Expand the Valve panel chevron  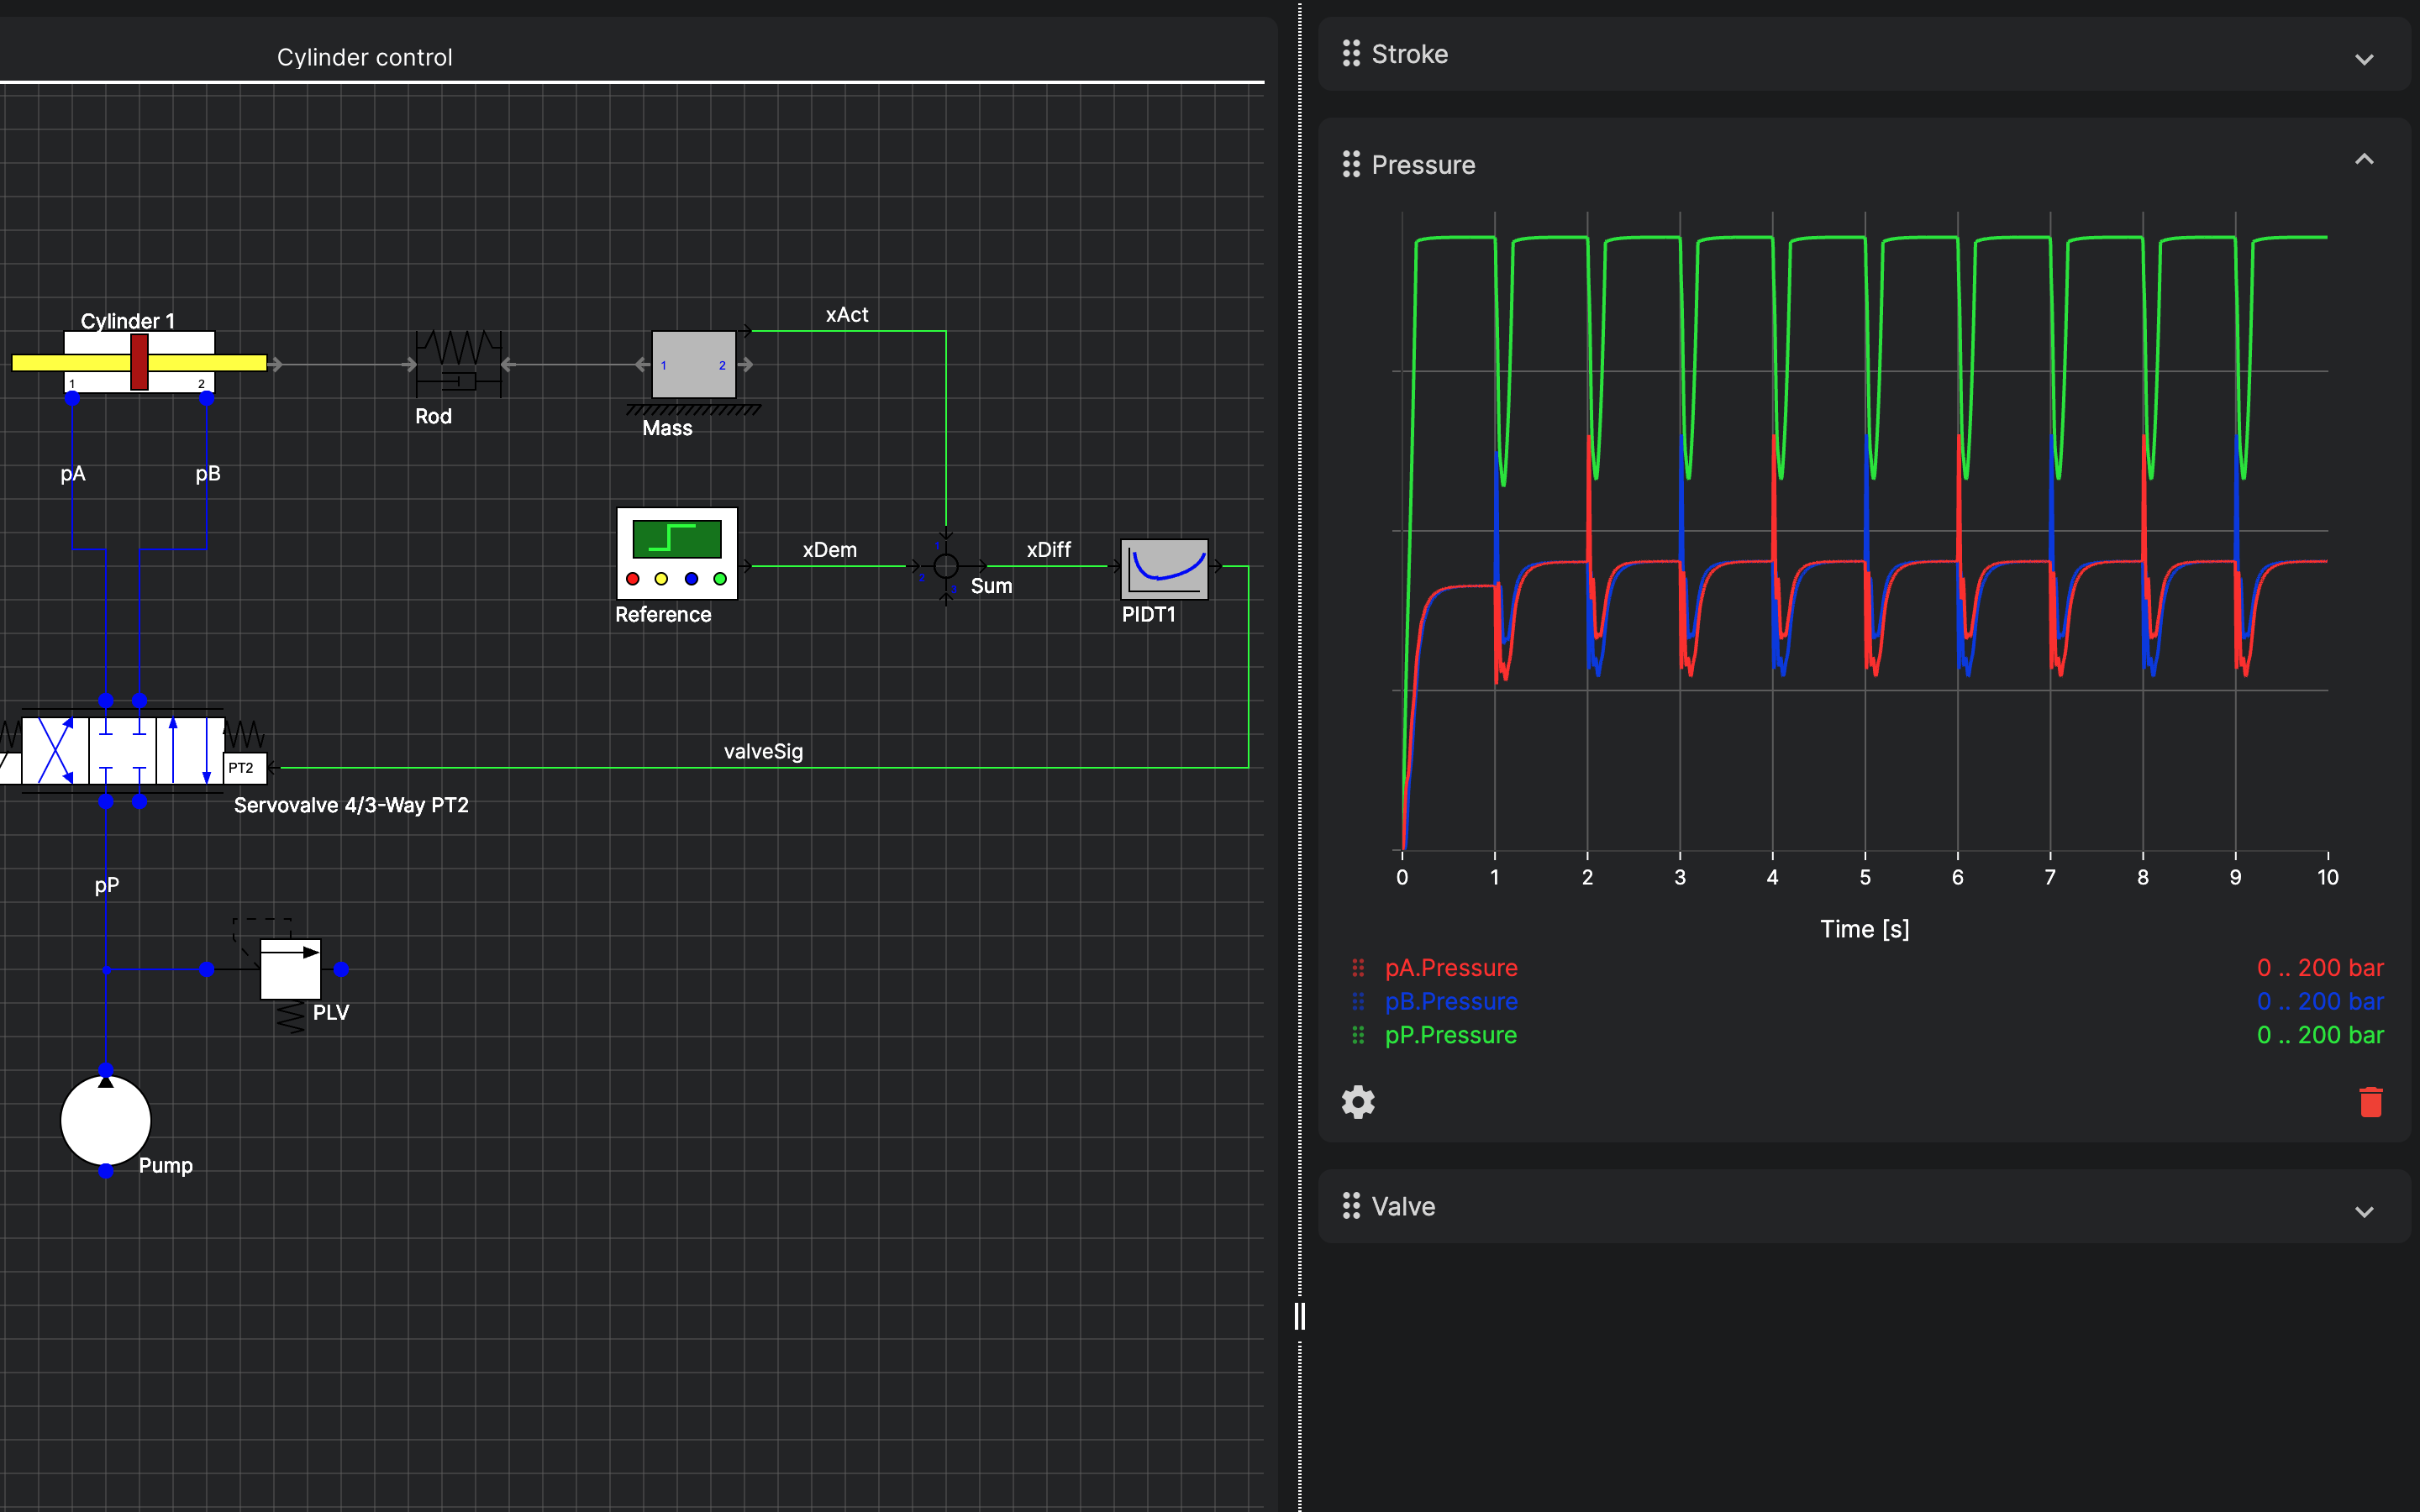click(x=2363, y=1212)
